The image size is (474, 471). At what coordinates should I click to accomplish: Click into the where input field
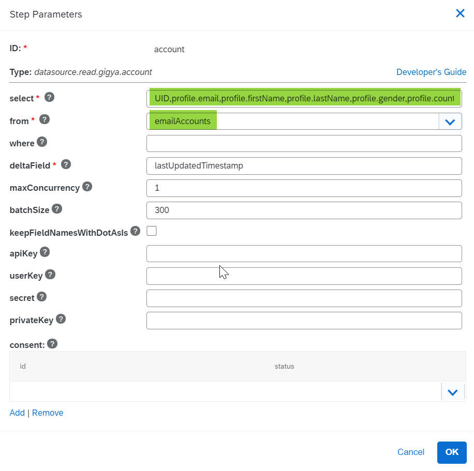click(304, 144)
